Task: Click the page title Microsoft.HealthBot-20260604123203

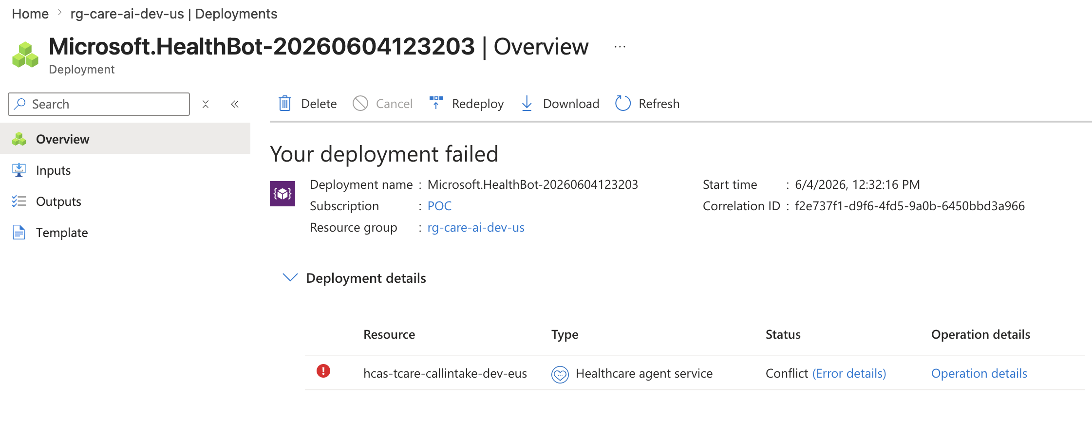Action: click(x=262, y=47)
